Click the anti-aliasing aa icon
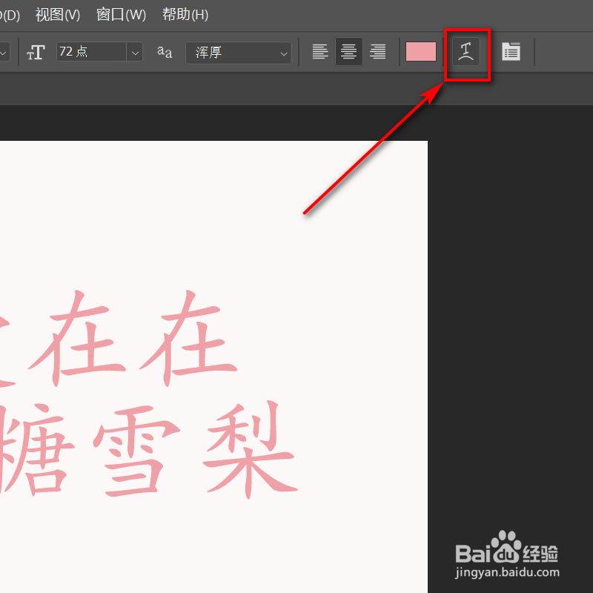Viewport: 593px width, 593px height. pos(165,52)
